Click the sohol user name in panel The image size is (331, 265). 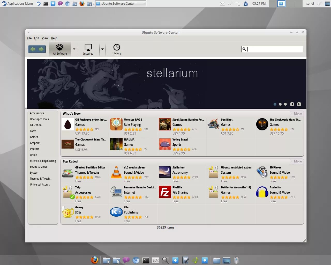310,4
